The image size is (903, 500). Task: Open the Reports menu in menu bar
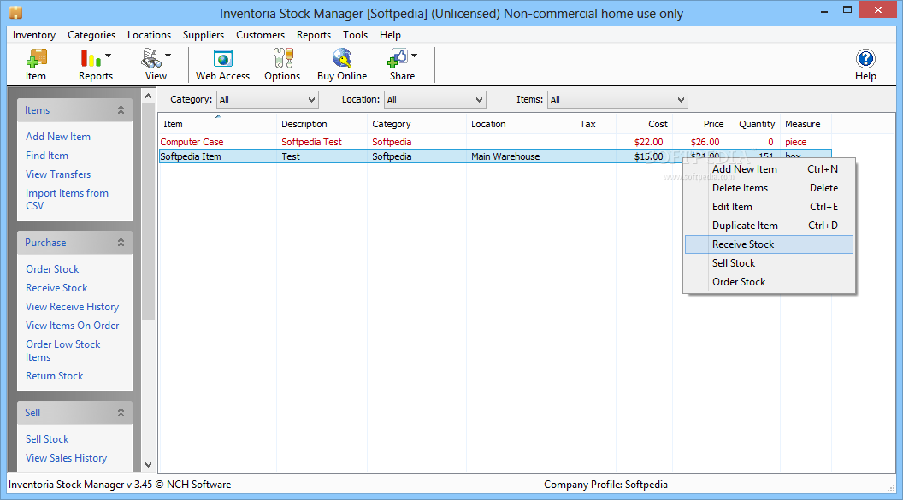(314, 35)
